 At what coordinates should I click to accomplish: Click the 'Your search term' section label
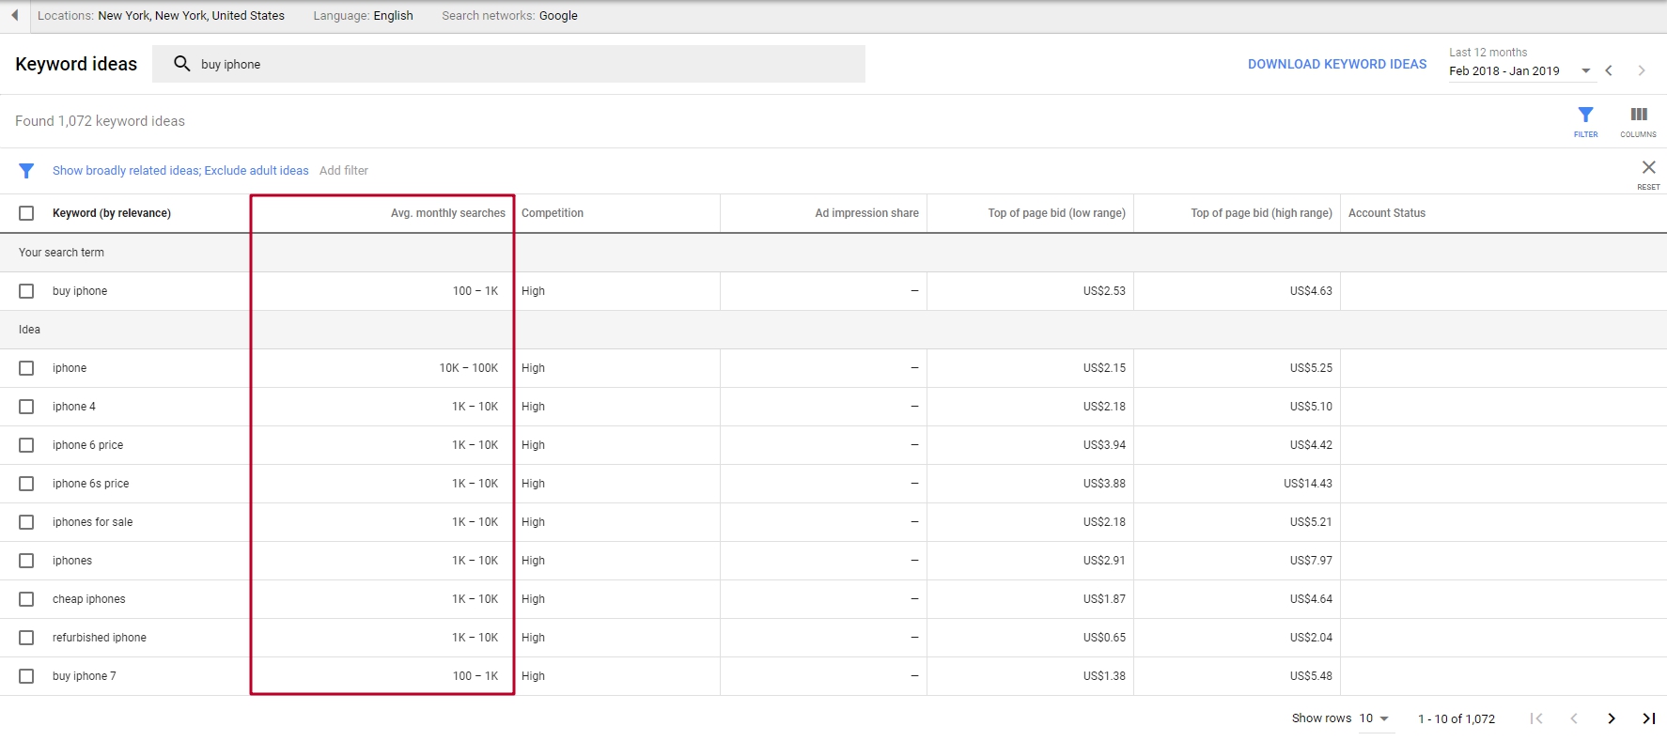coord(61,253)
